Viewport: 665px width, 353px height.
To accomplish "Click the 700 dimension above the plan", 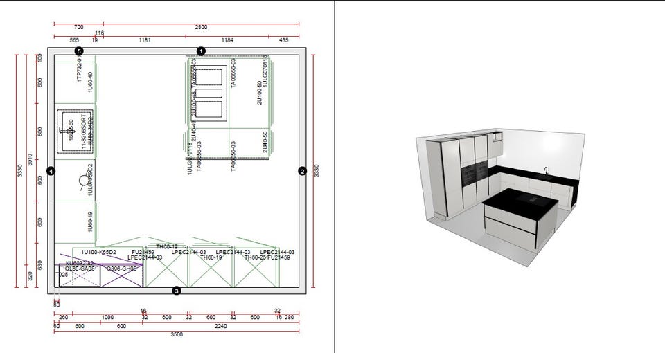I will point(79,27).
